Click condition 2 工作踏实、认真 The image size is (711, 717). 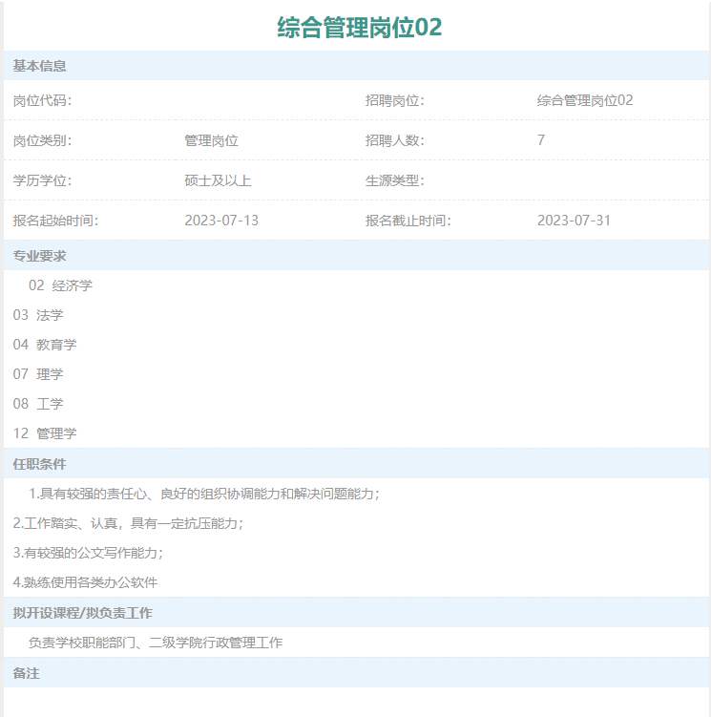[x=128, y=523]
